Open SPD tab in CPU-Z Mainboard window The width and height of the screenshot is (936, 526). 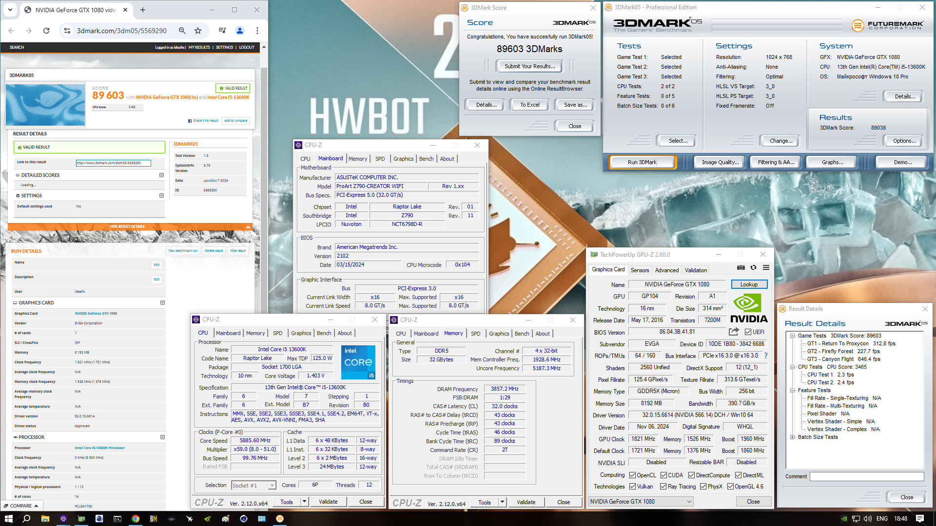(x=380, y=159)
